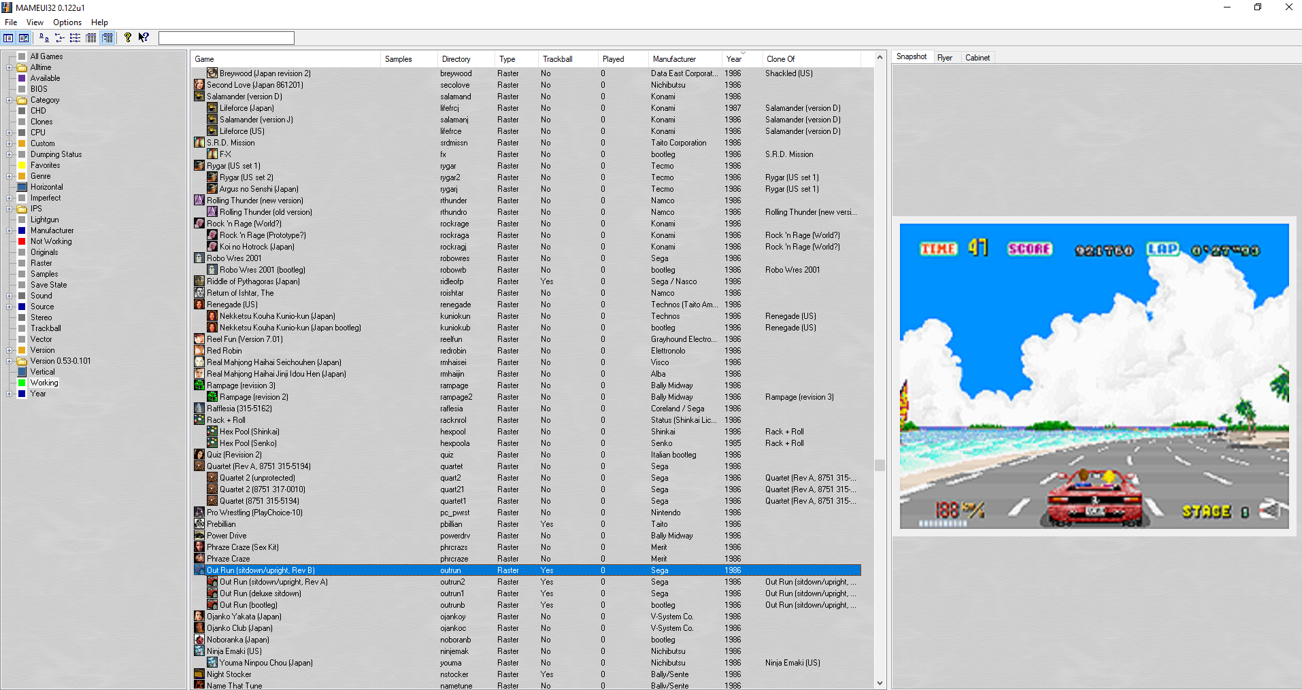Viewport: 1302px width, 690px height.
Task: Open the View menu
Action: [x=35, y=22]
